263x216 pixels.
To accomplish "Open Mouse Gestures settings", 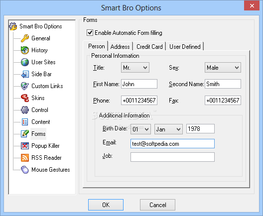I will point(51,170).
